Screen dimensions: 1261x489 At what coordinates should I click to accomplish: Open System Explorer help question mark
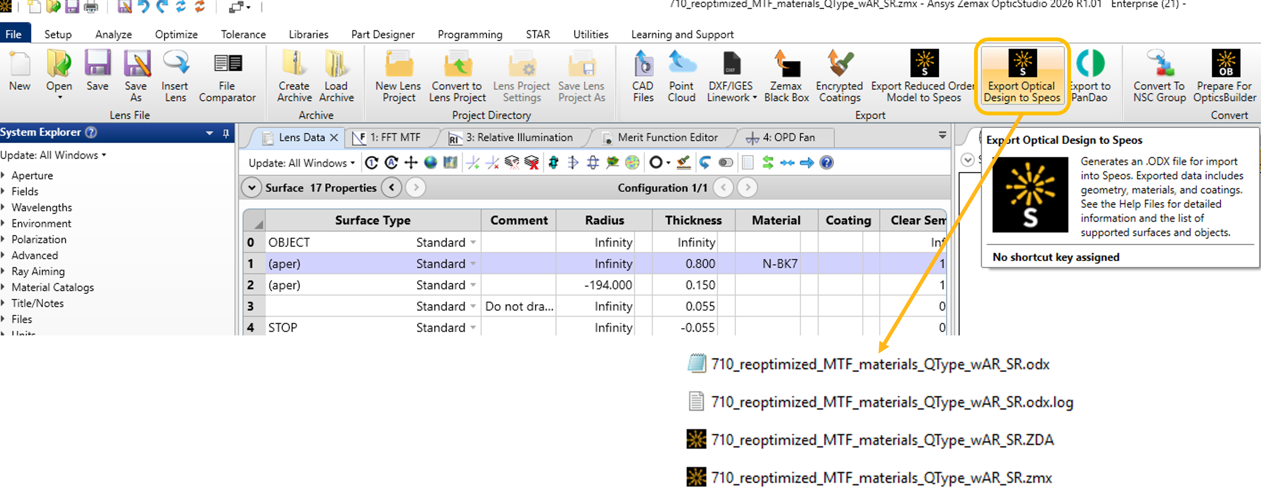91,132
